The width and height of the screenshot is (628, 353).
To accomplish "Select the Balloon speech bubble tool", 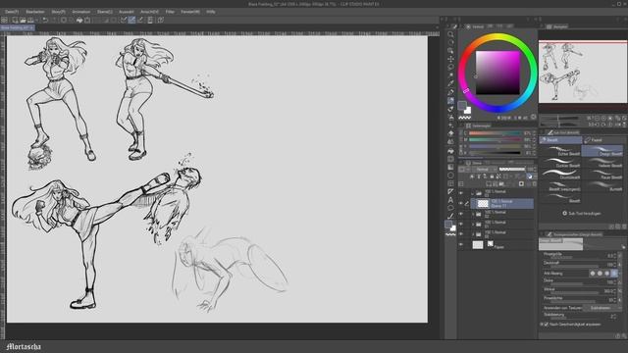I will click(x=450, y=208).
